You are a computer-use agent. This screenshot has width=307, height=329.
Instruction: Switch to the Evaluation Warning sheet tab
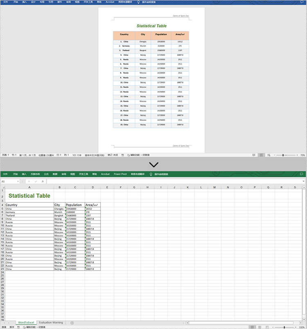51,322
